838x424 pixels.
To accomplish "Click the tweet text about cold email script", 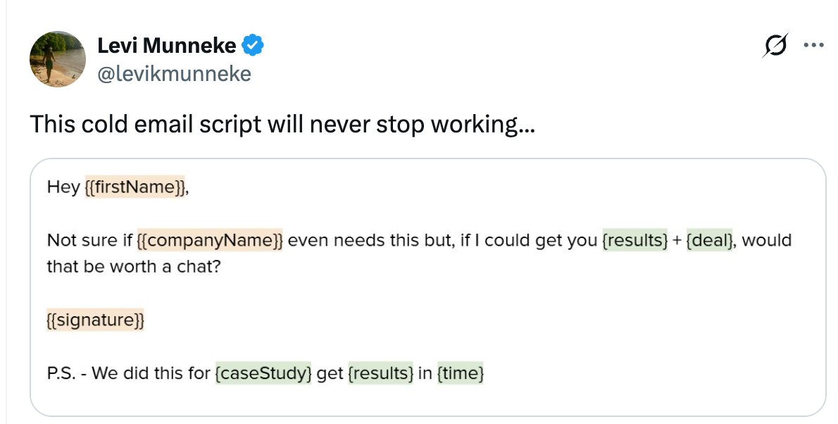I will [x=282, y=125].
